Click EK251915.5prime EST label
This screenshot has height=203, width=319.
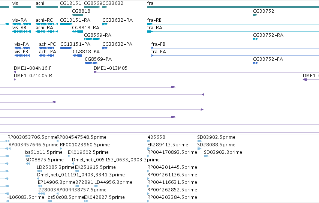pyautogui.click(x=96, y=167)
